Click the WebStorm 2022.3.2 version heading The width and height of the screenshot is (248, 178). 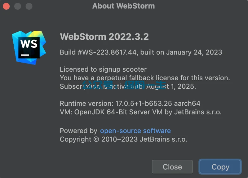click(x=104, y=37)
